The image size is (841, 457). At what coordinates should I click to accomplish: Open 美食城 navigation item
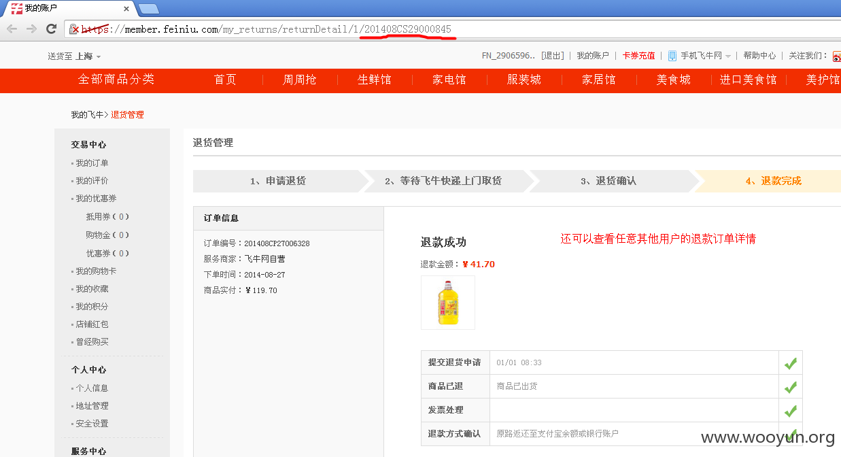(674, 80)
